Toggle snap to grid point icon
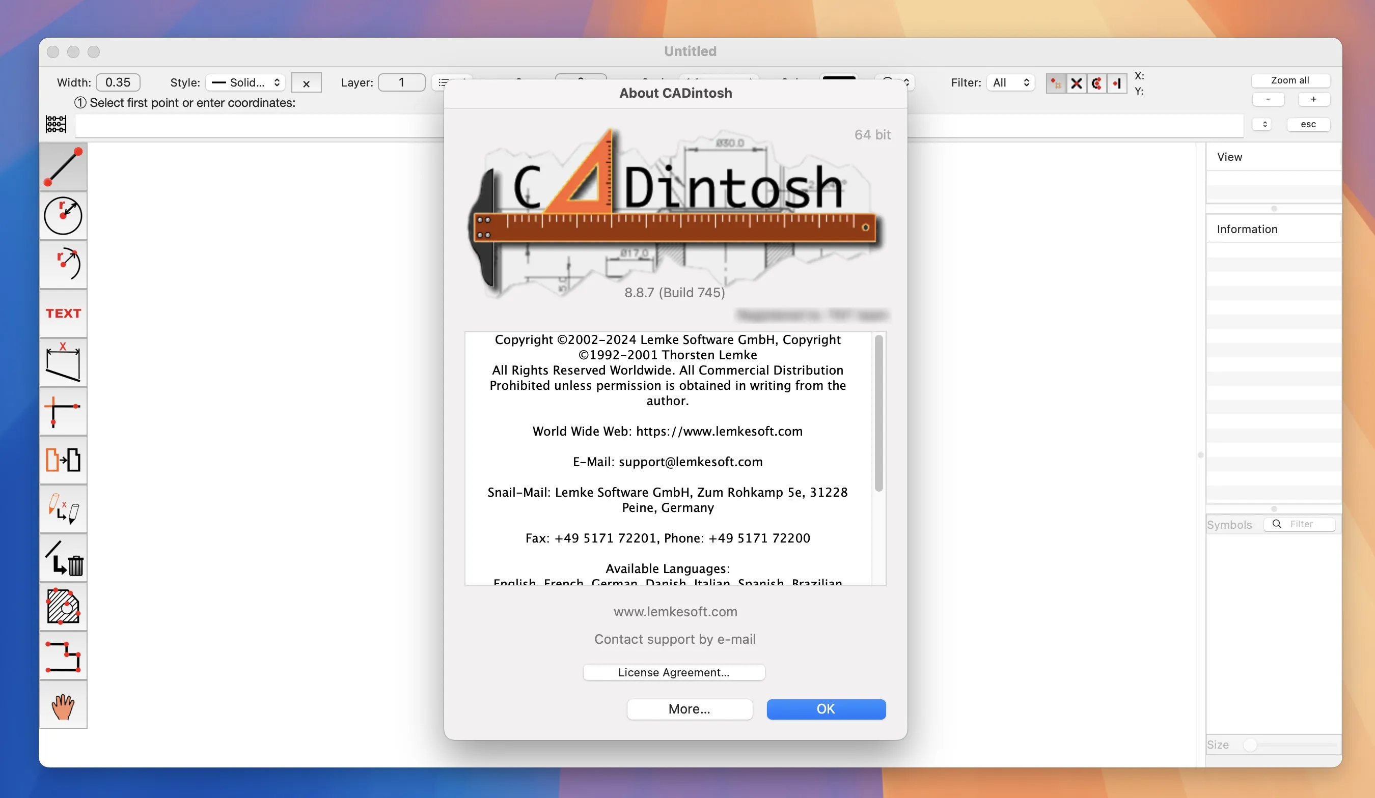1375x798 pixels. 1056,83
